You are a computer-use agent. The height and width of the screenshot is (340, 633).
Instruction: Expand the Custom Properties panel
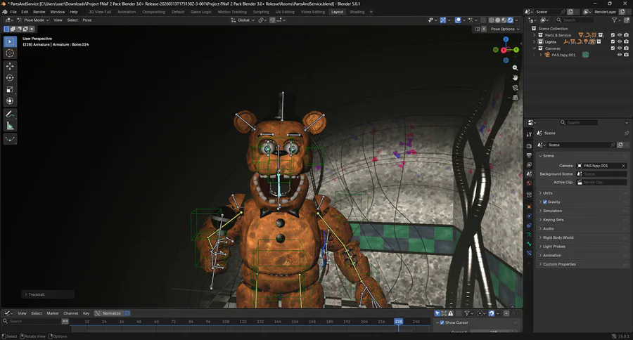[x=541, y=264]
